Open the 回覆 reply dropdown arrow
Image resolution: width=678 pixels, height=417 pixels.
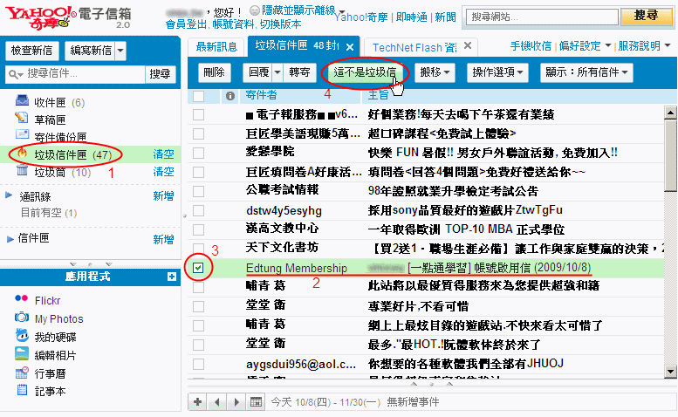[277, 72]
